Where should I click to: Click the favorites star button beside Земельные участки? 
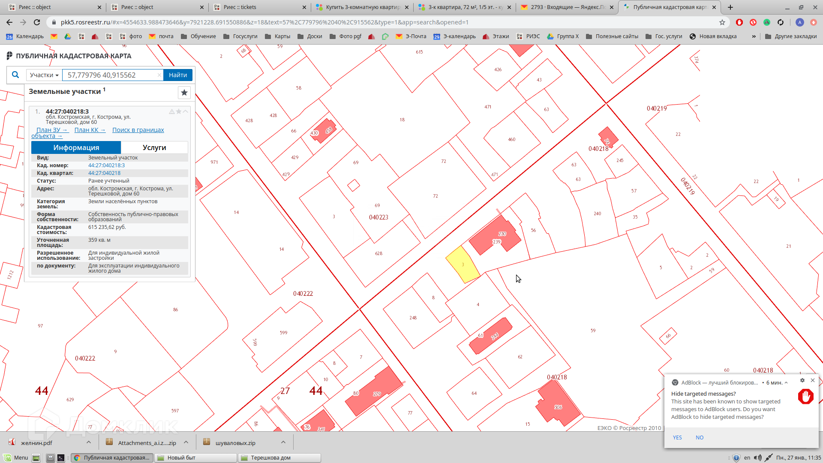(184, 93)
